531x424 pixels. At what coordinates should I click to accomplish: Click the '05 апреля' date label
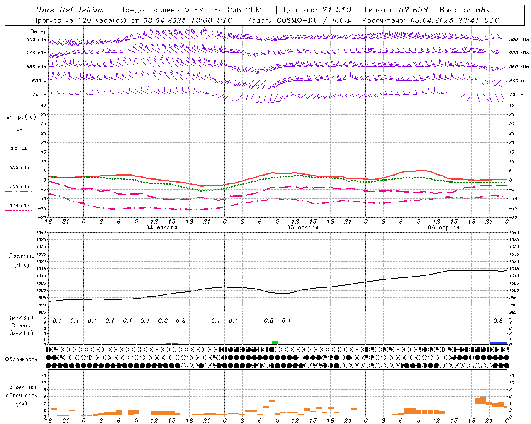point(302,228)
